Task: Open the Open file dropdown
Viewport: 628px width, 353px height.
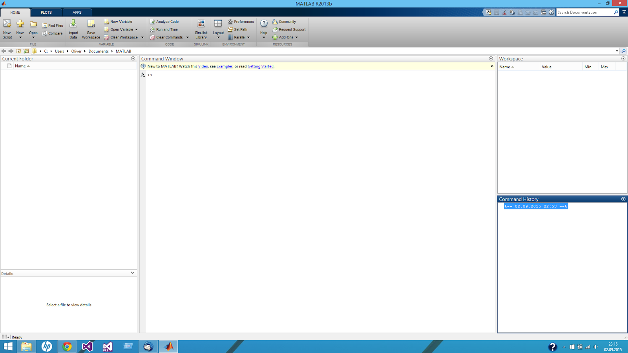Action: (x=33, y=29)
